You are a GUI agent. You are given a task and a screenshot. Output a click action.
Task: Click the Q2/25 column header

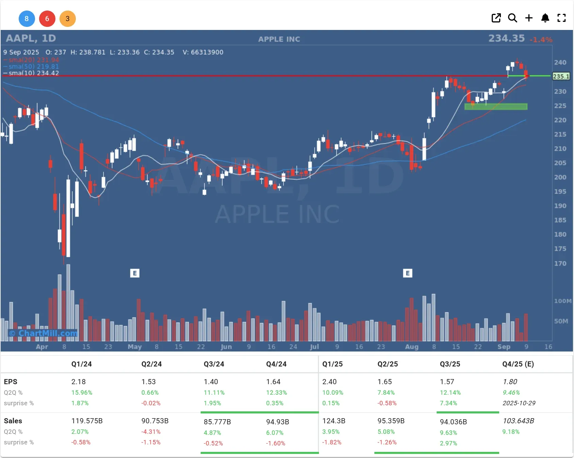pyautogui.click(x=388, y=364)
